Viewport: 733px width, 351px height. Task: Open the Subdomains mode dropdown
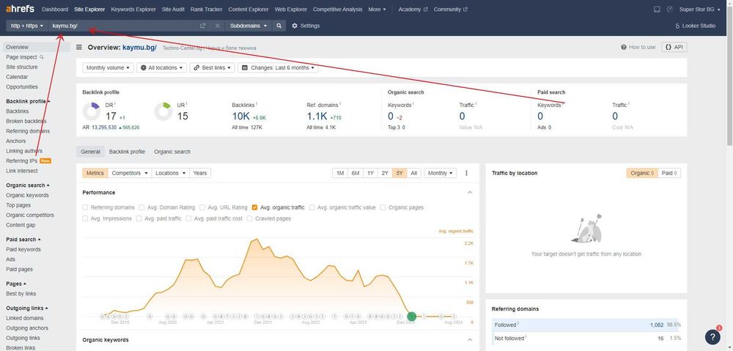tap(248, 26)
